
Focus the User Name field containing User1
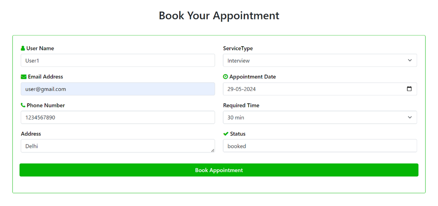[118, 60]
